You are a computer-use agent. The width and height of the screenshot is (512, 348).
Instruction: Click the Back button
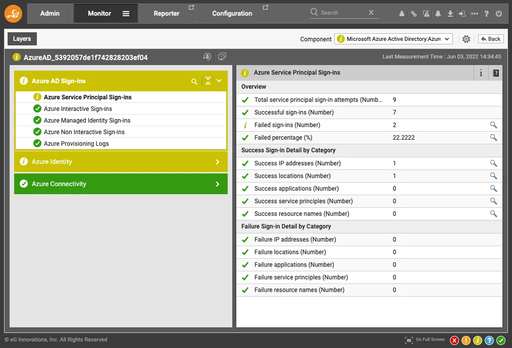[491, 39]
